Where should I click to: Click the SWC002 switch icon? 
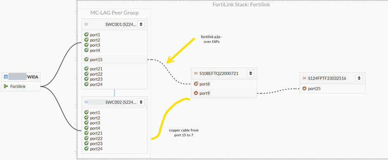(x=86, y=102)
